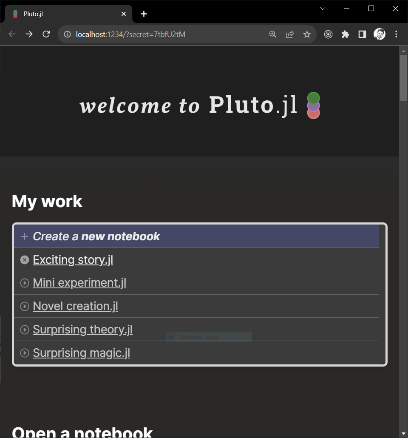This screenshot has height=438, width=408.
Task: Click the play icon beside Surprising magic.jl
Action: tap(25, 353)
